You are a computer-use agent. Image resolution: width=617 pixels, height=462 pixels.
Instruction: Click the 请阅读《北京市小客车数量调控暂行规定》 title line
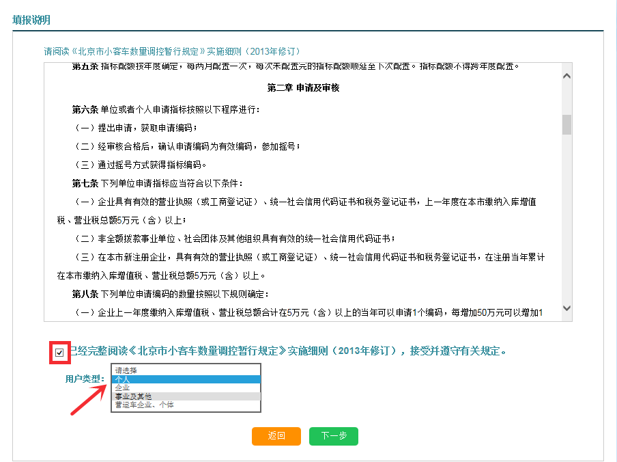click(171, 52)
